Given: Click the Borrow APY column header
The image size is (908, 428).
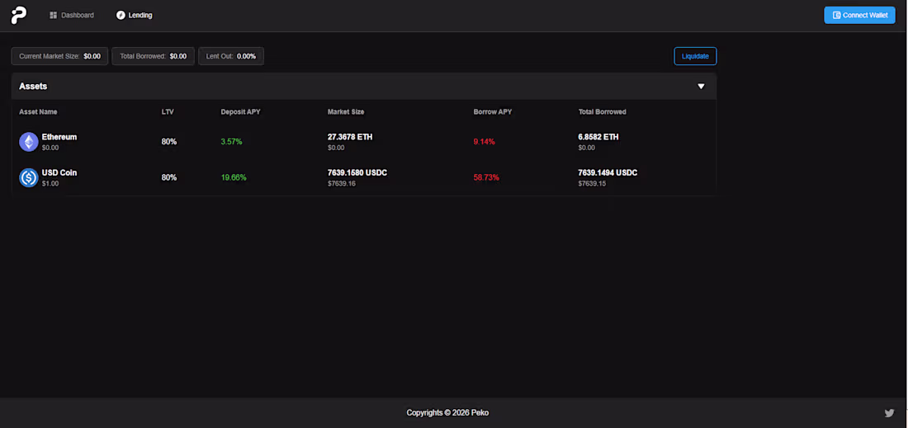Looking at the screenshot, I should 492,111.
